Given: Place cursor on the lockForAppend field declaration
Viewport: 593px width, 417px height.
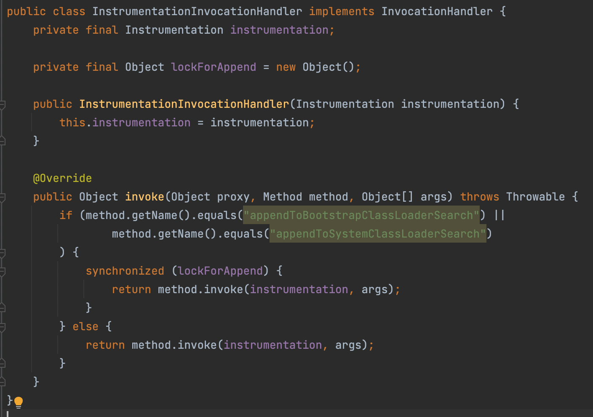Looking at the screenshot, I should click(214, 67).
